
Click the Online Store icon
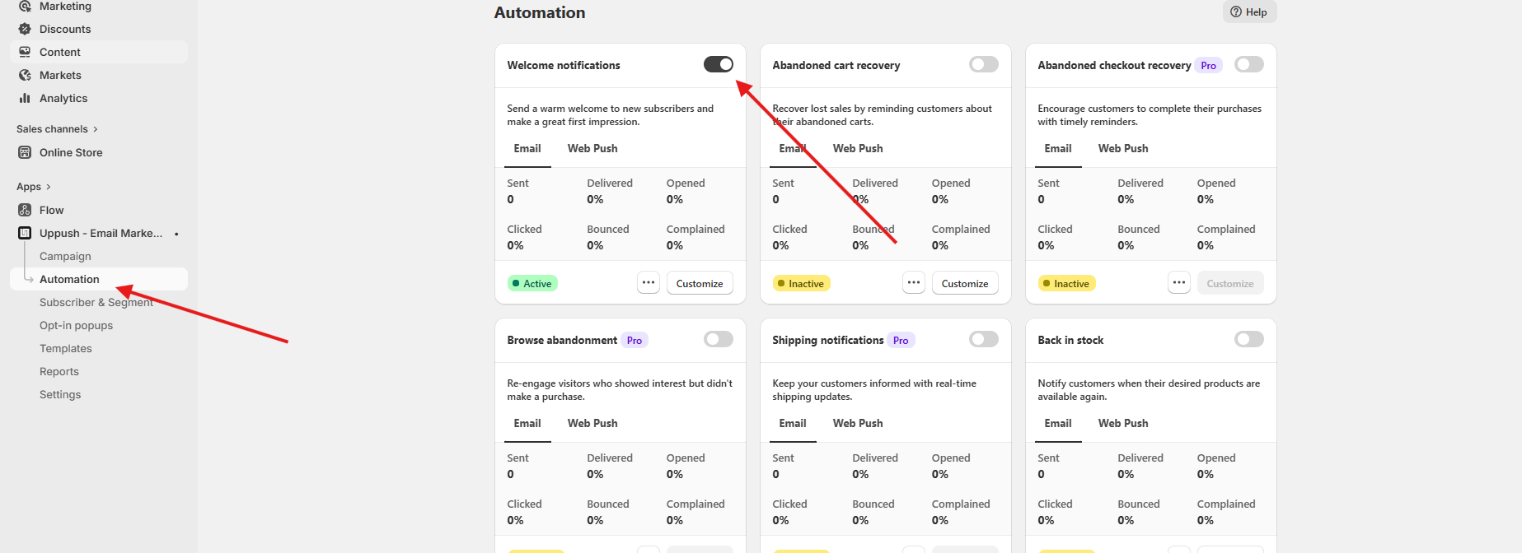point(25,152)
